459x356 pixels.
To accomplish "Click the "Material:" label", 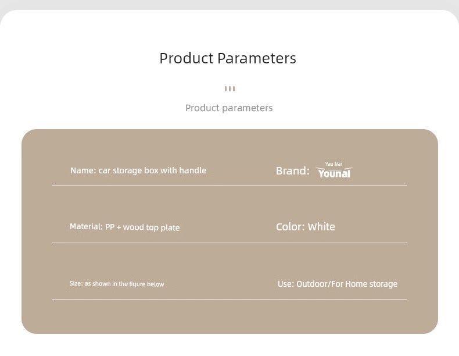I will [x=86, y=227].
